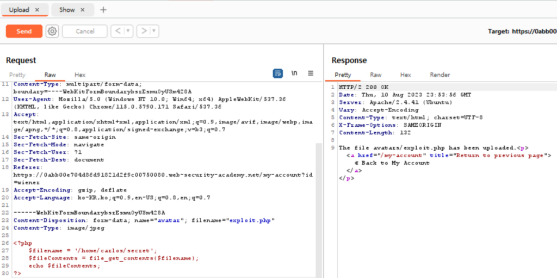The width and height of the screenshot is (557, 278).
Task: Click the request pane vertical scrollbar
Action: [x=319, y=210]
